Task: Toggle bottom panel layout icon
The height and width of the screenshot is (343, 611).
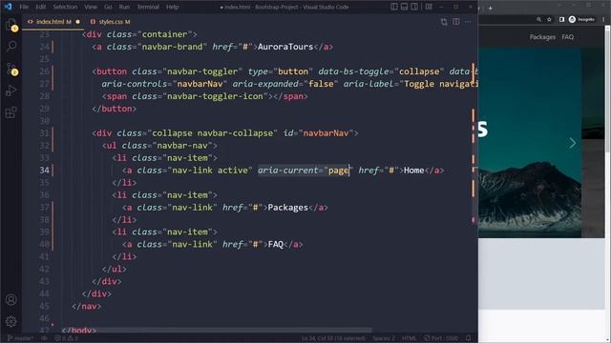Action: tap(404, 7)
